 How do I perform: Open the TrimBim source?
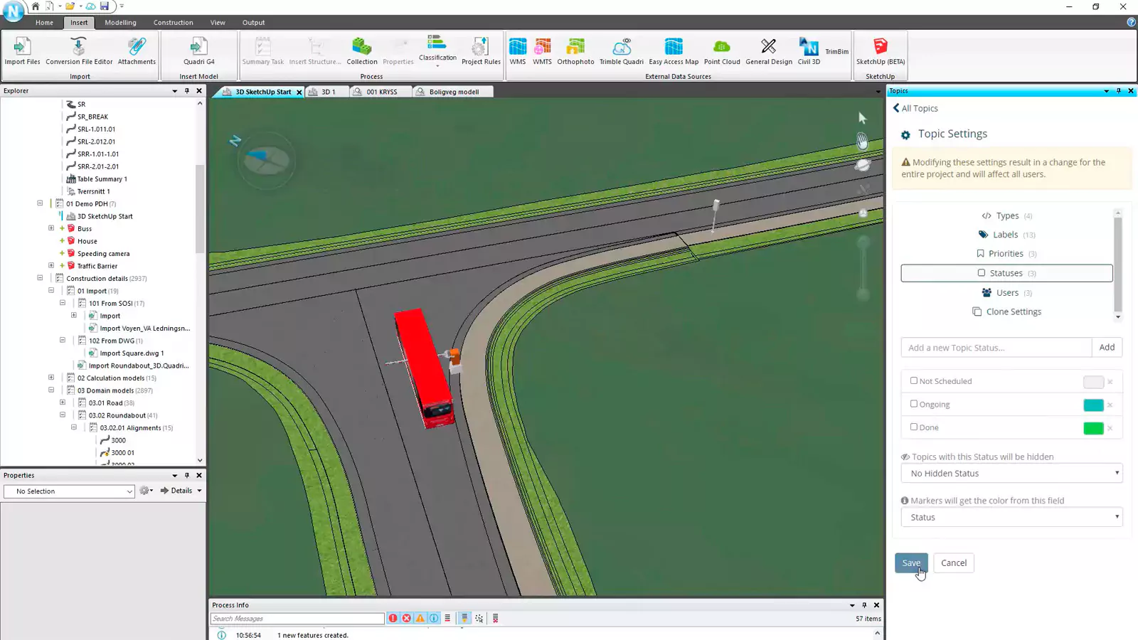[x=837, y=51]
